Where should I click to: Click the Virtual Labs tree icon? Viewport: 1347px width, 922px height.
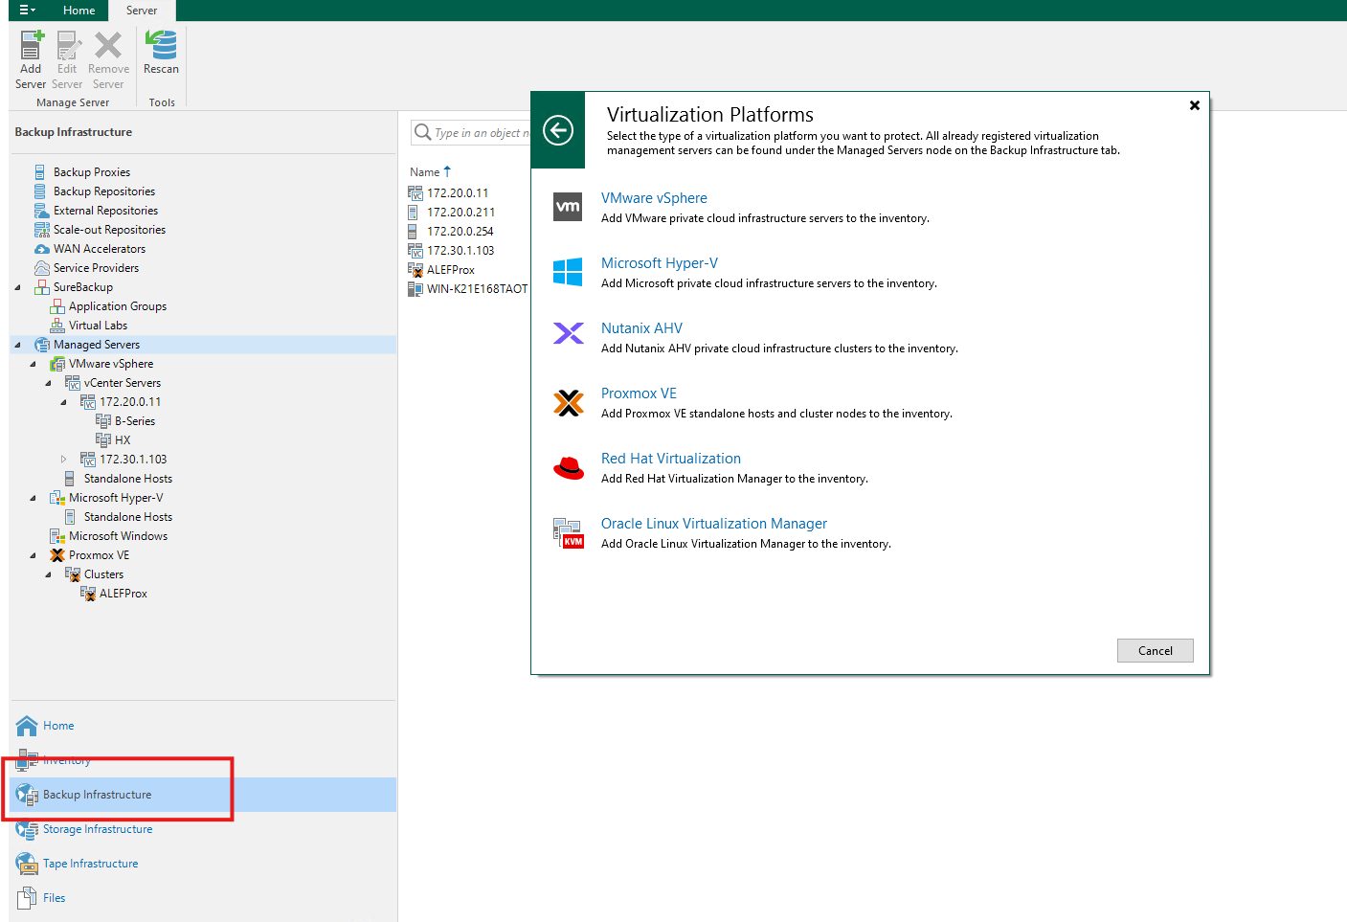click(57, 326)
